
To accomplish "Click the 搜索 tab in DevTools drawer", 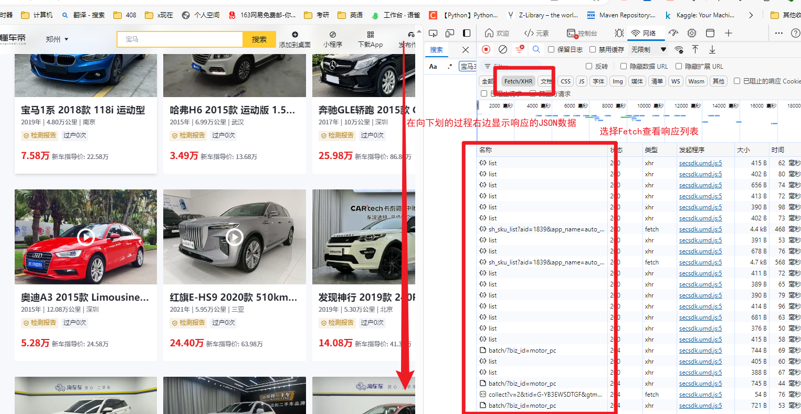I will coord(436,50).
